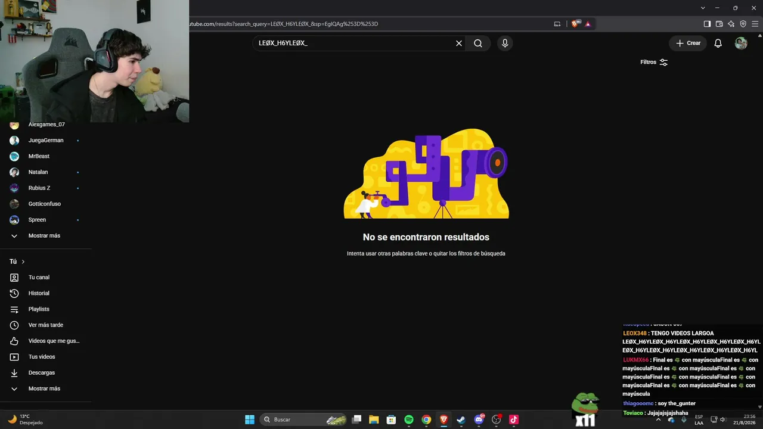Open the Brave VPN shield icon

click(743, 24)
